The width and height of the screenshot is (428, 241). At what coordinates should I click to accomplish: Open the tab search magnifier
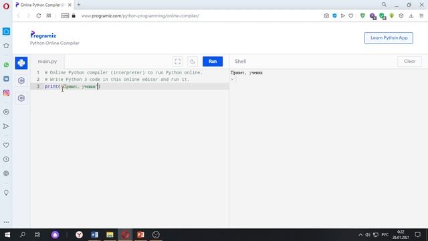coord(384,5)
